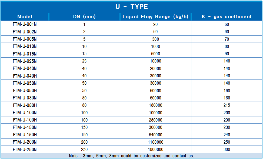Click liquid flow value 300000
This screenshot has width=263, height=159.
155,127
